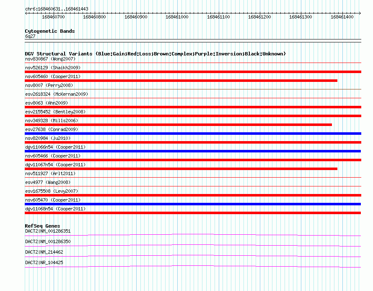Click the right arrow of the ruler
Screen dimensions: 373x291
click(x=360, y=13)
